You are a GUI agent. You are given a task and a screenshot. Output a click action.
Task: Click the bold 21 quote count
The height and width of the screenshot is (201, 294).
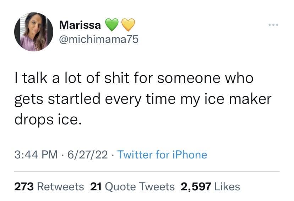tap(97, 186)
